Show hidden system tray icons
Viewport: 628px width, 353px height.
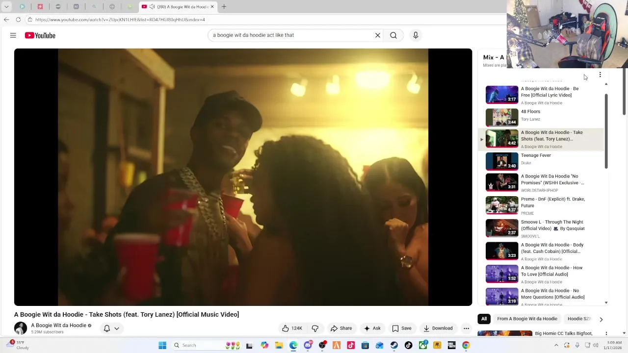tap(556, 345)
